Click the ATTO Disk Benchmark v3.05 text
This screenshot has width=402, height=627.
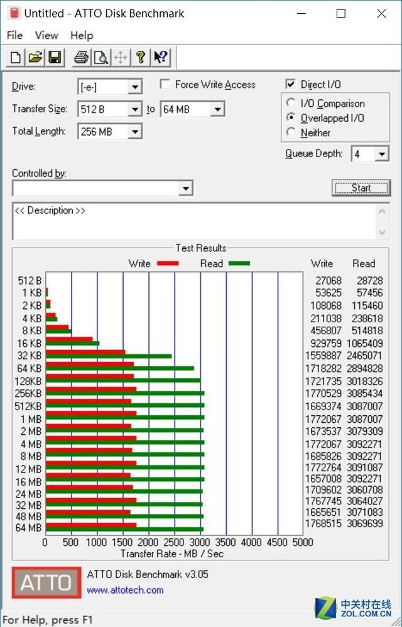(148, 574)
